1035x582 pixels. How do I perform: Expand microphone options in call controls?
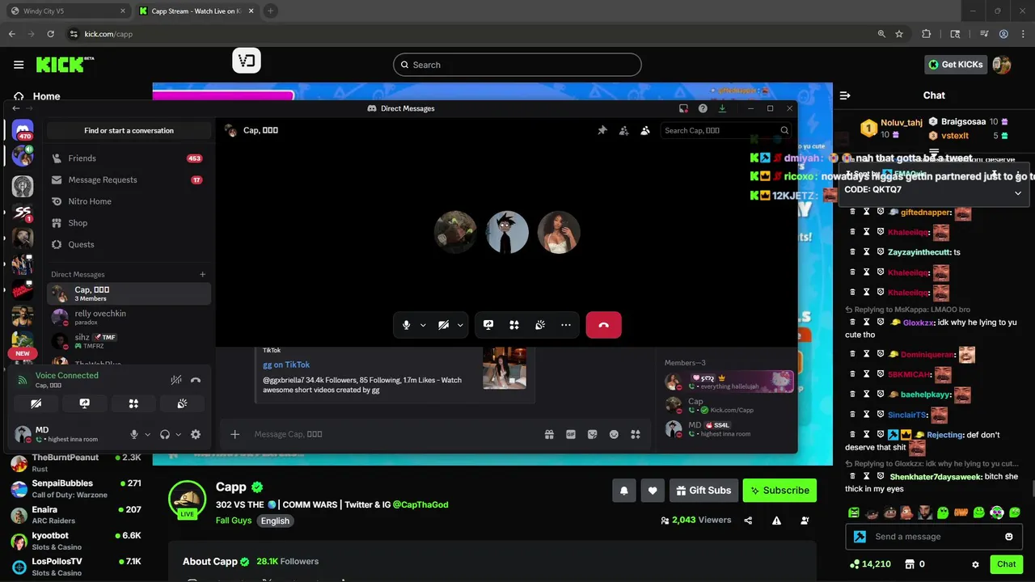(422, 325)
